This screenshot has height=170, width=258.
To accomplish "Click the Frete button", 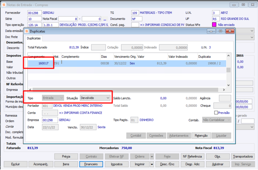I will pyautogui.click(x=167, y=156).
